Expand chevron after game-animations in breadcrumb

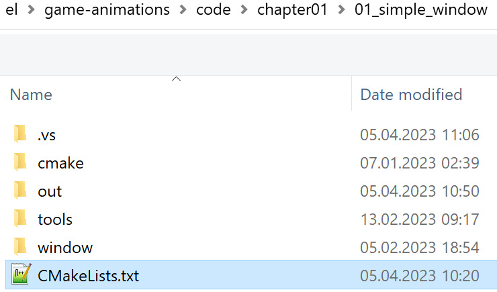click(183, 10)
